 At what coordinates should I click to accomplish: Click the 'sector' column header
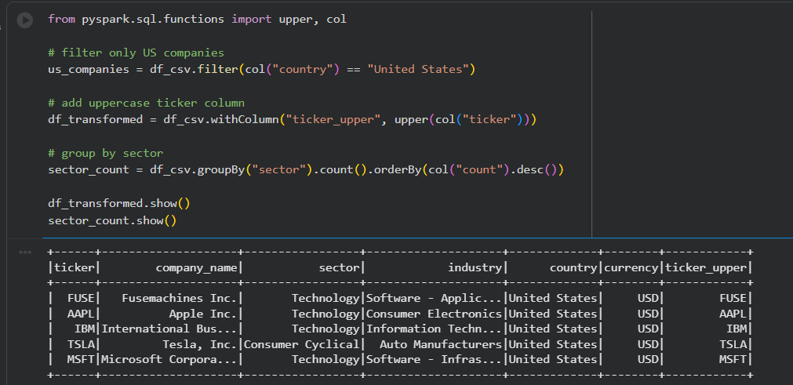339,268
